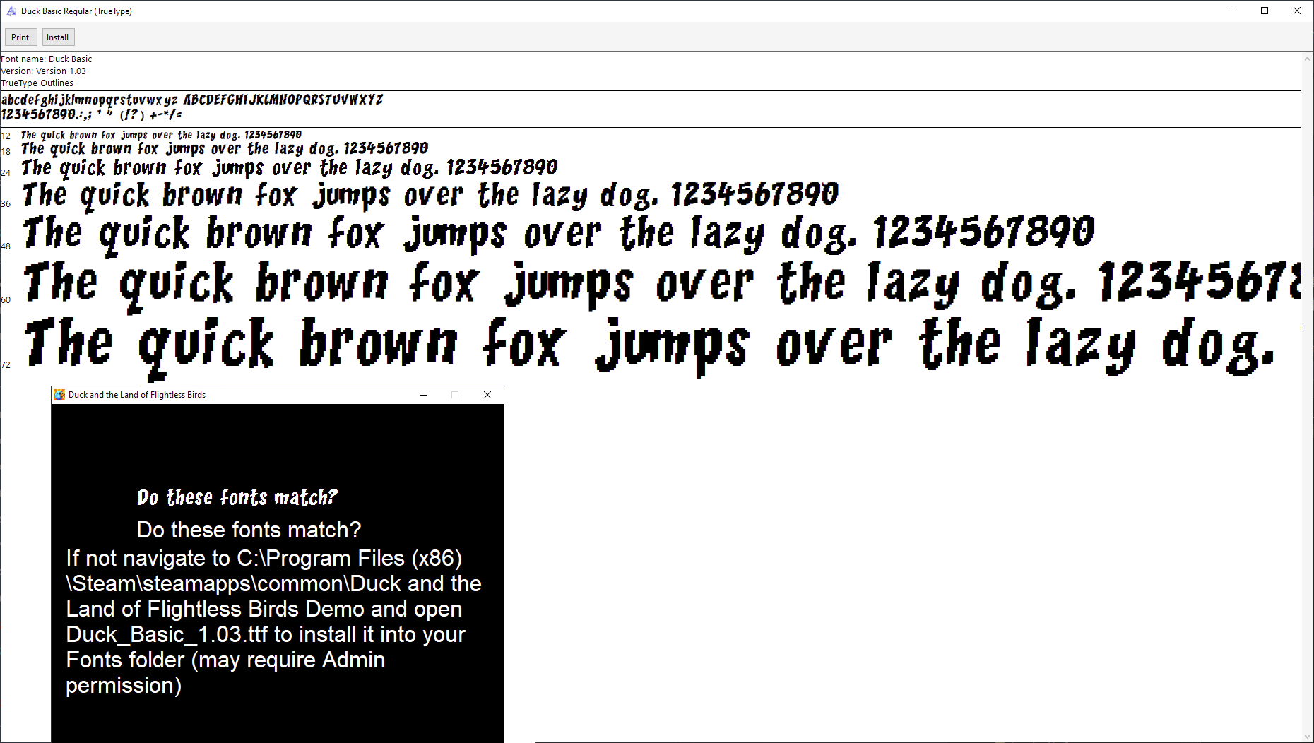
Task: Click the 18 point sample sentence
Action: [x=225, y=149]
